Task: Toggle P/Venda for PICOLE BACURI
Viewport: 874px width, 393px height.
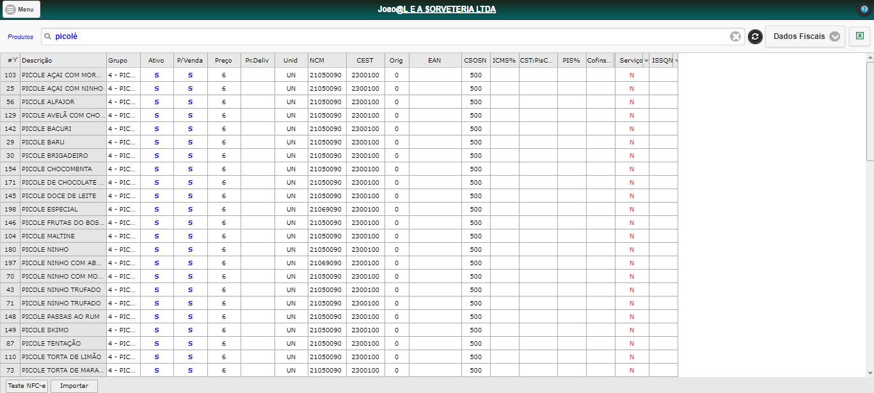Action: [190, 128]
